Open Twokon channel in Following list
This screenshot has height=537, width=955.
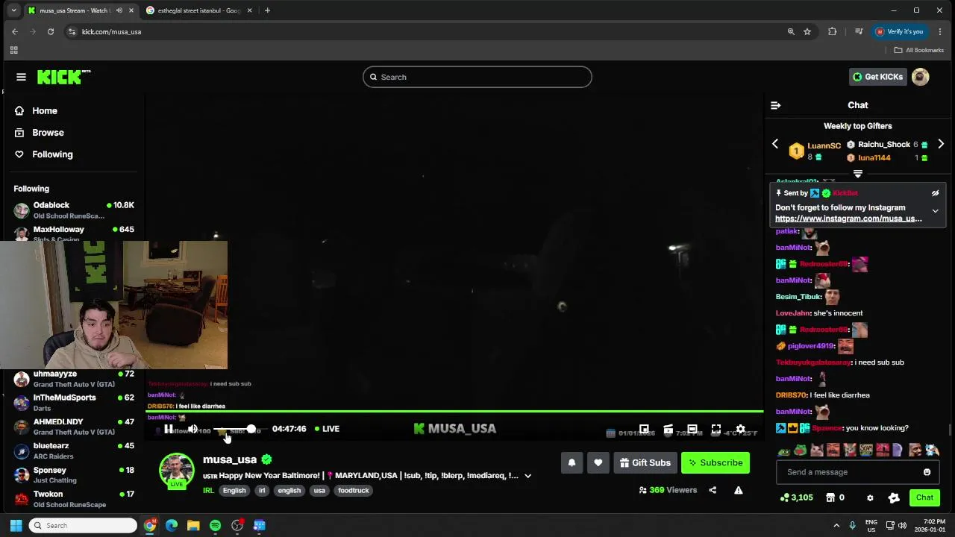pos(74,499)
